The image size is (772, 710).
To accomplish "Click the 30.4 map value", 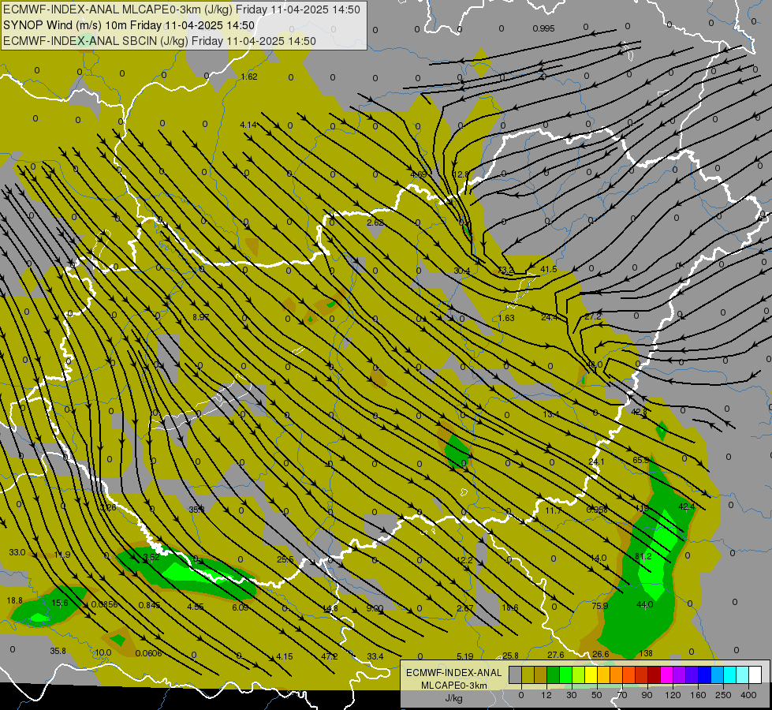I will pos(462,271).
